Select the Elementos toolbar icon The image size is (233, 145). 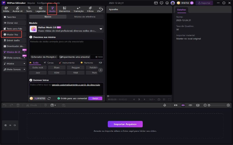[64, 9]
